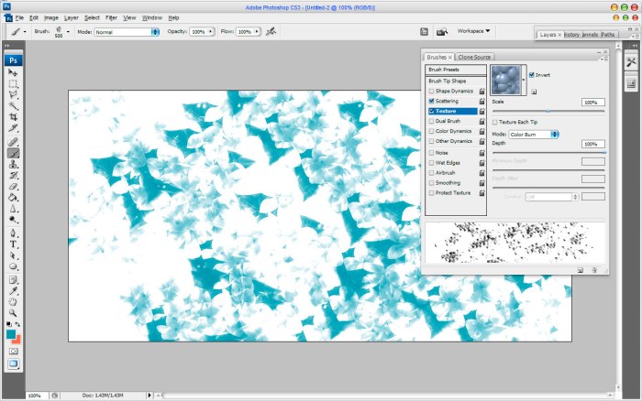642x401 pixels.
Task: Select the Dodge/Burn tool
Action: pyautogui.click(x=13, y=220)
